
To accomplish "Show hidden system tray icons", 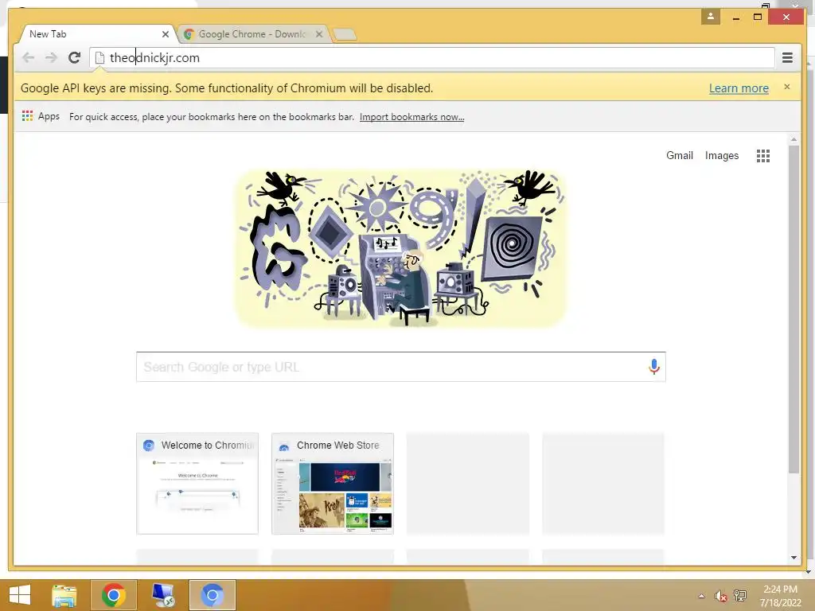I will tap(702, 596).
